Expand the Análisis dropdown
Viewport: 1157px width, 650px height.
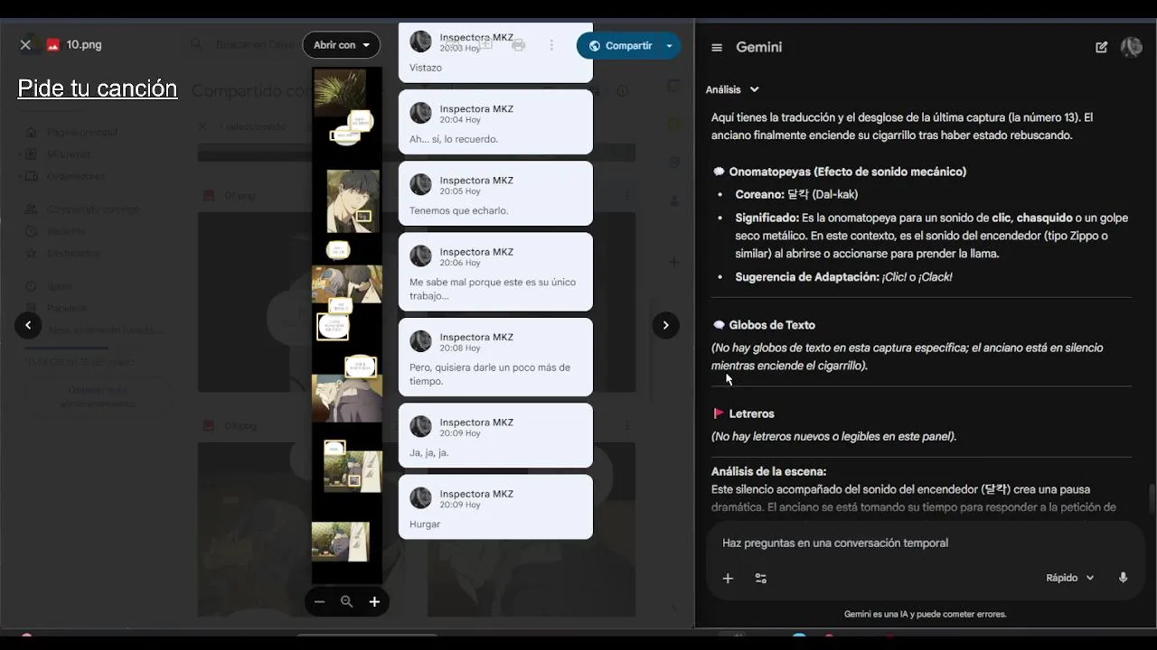(733, 89)
